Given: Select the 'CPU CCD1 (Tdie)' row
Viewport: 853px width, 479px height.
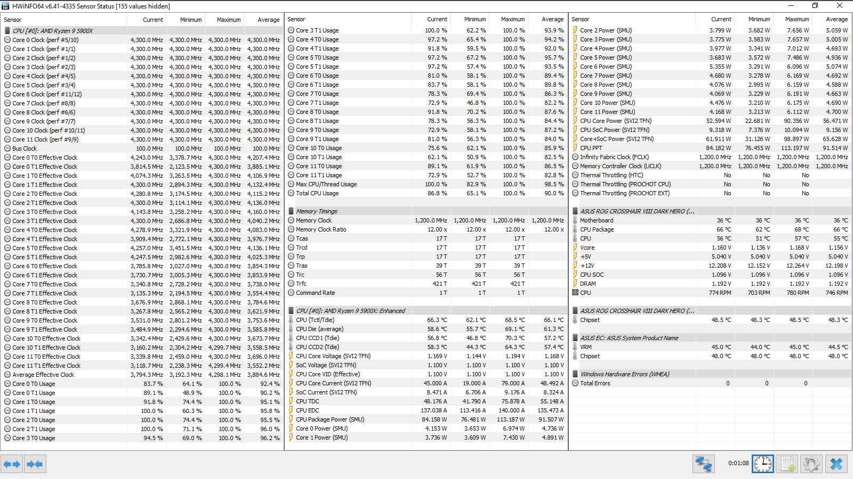Looking at the screenshot, I should point(426,338).
